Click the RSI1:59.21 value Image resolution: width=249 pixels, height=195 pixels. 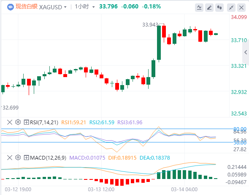[73, 123]
